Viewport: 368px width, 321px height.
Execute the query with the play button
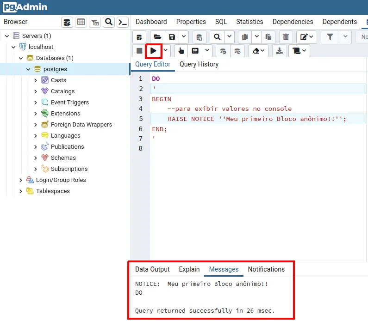[x=153, y=51]
